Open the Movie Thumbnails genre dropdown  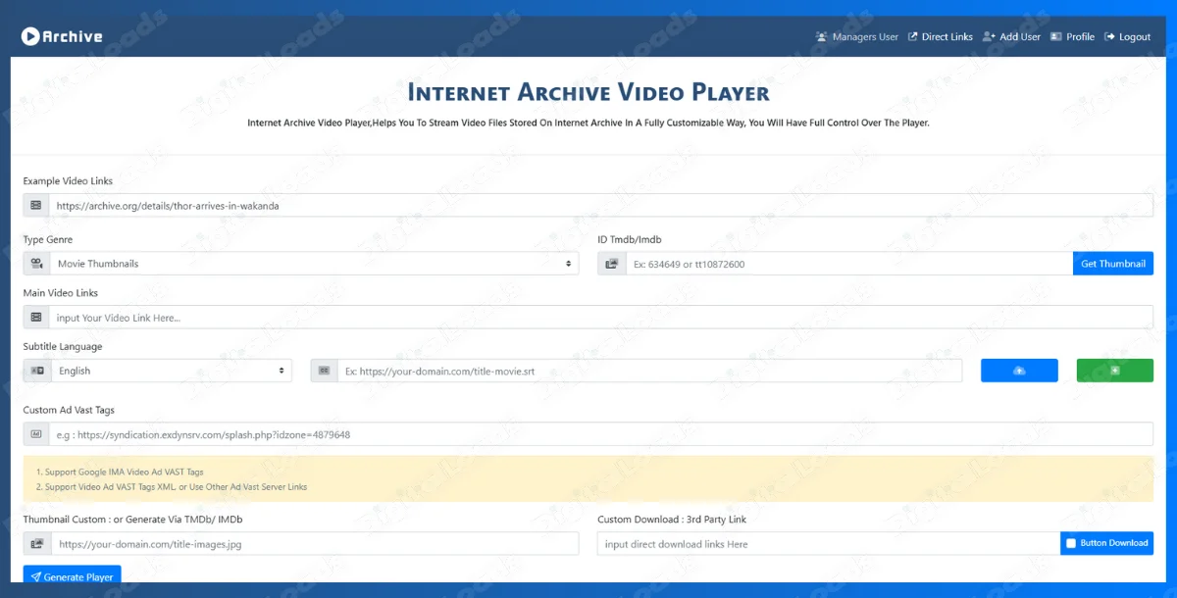pyautogui.click(x=313, y=264)
